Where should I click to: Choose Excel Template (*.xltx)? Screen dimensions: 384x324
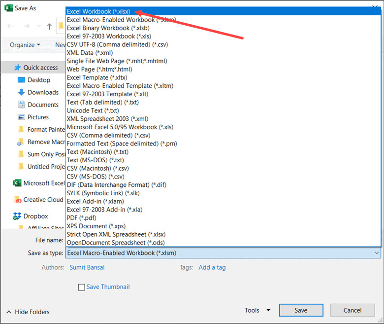(x=223, y=77)
